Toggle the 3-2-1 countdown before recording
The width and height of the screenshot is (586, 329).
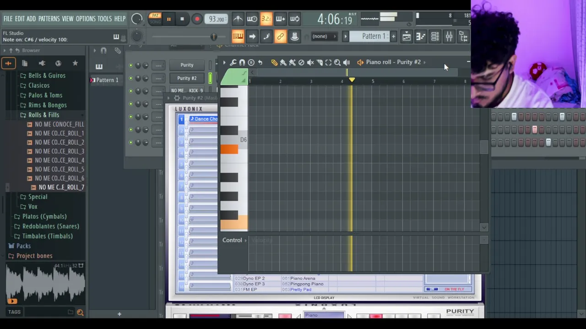(266, 19)
